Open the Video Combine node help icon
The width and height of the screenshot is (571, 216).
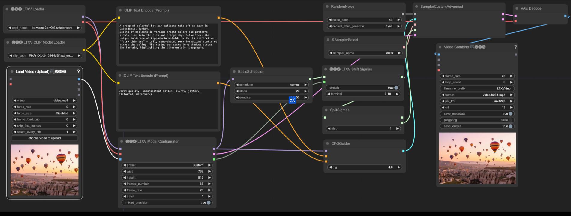click(515, 47)
